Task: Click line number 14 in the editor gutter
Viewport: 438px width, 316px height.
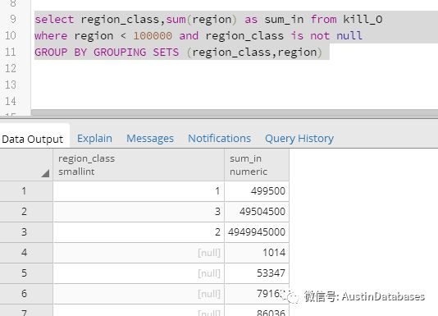Action: [x=11, y=101]
